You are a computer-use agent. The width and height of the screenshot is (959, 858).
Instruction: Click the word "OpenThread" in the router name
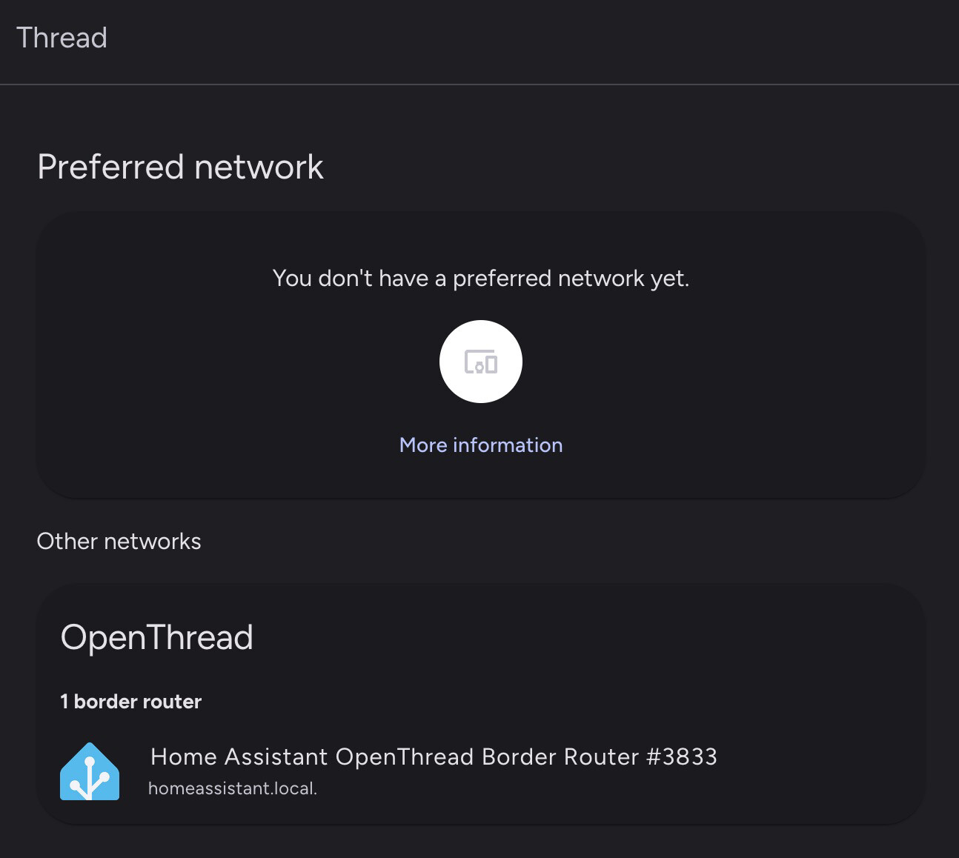click(x=404, y=756)
